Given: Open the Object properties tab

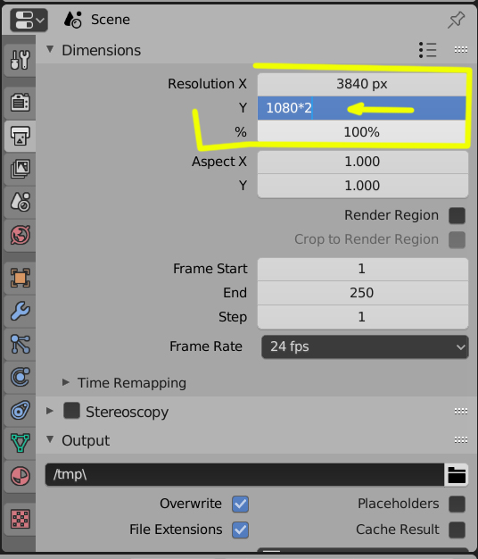Looking at the screenshot, I should (20, 278).
